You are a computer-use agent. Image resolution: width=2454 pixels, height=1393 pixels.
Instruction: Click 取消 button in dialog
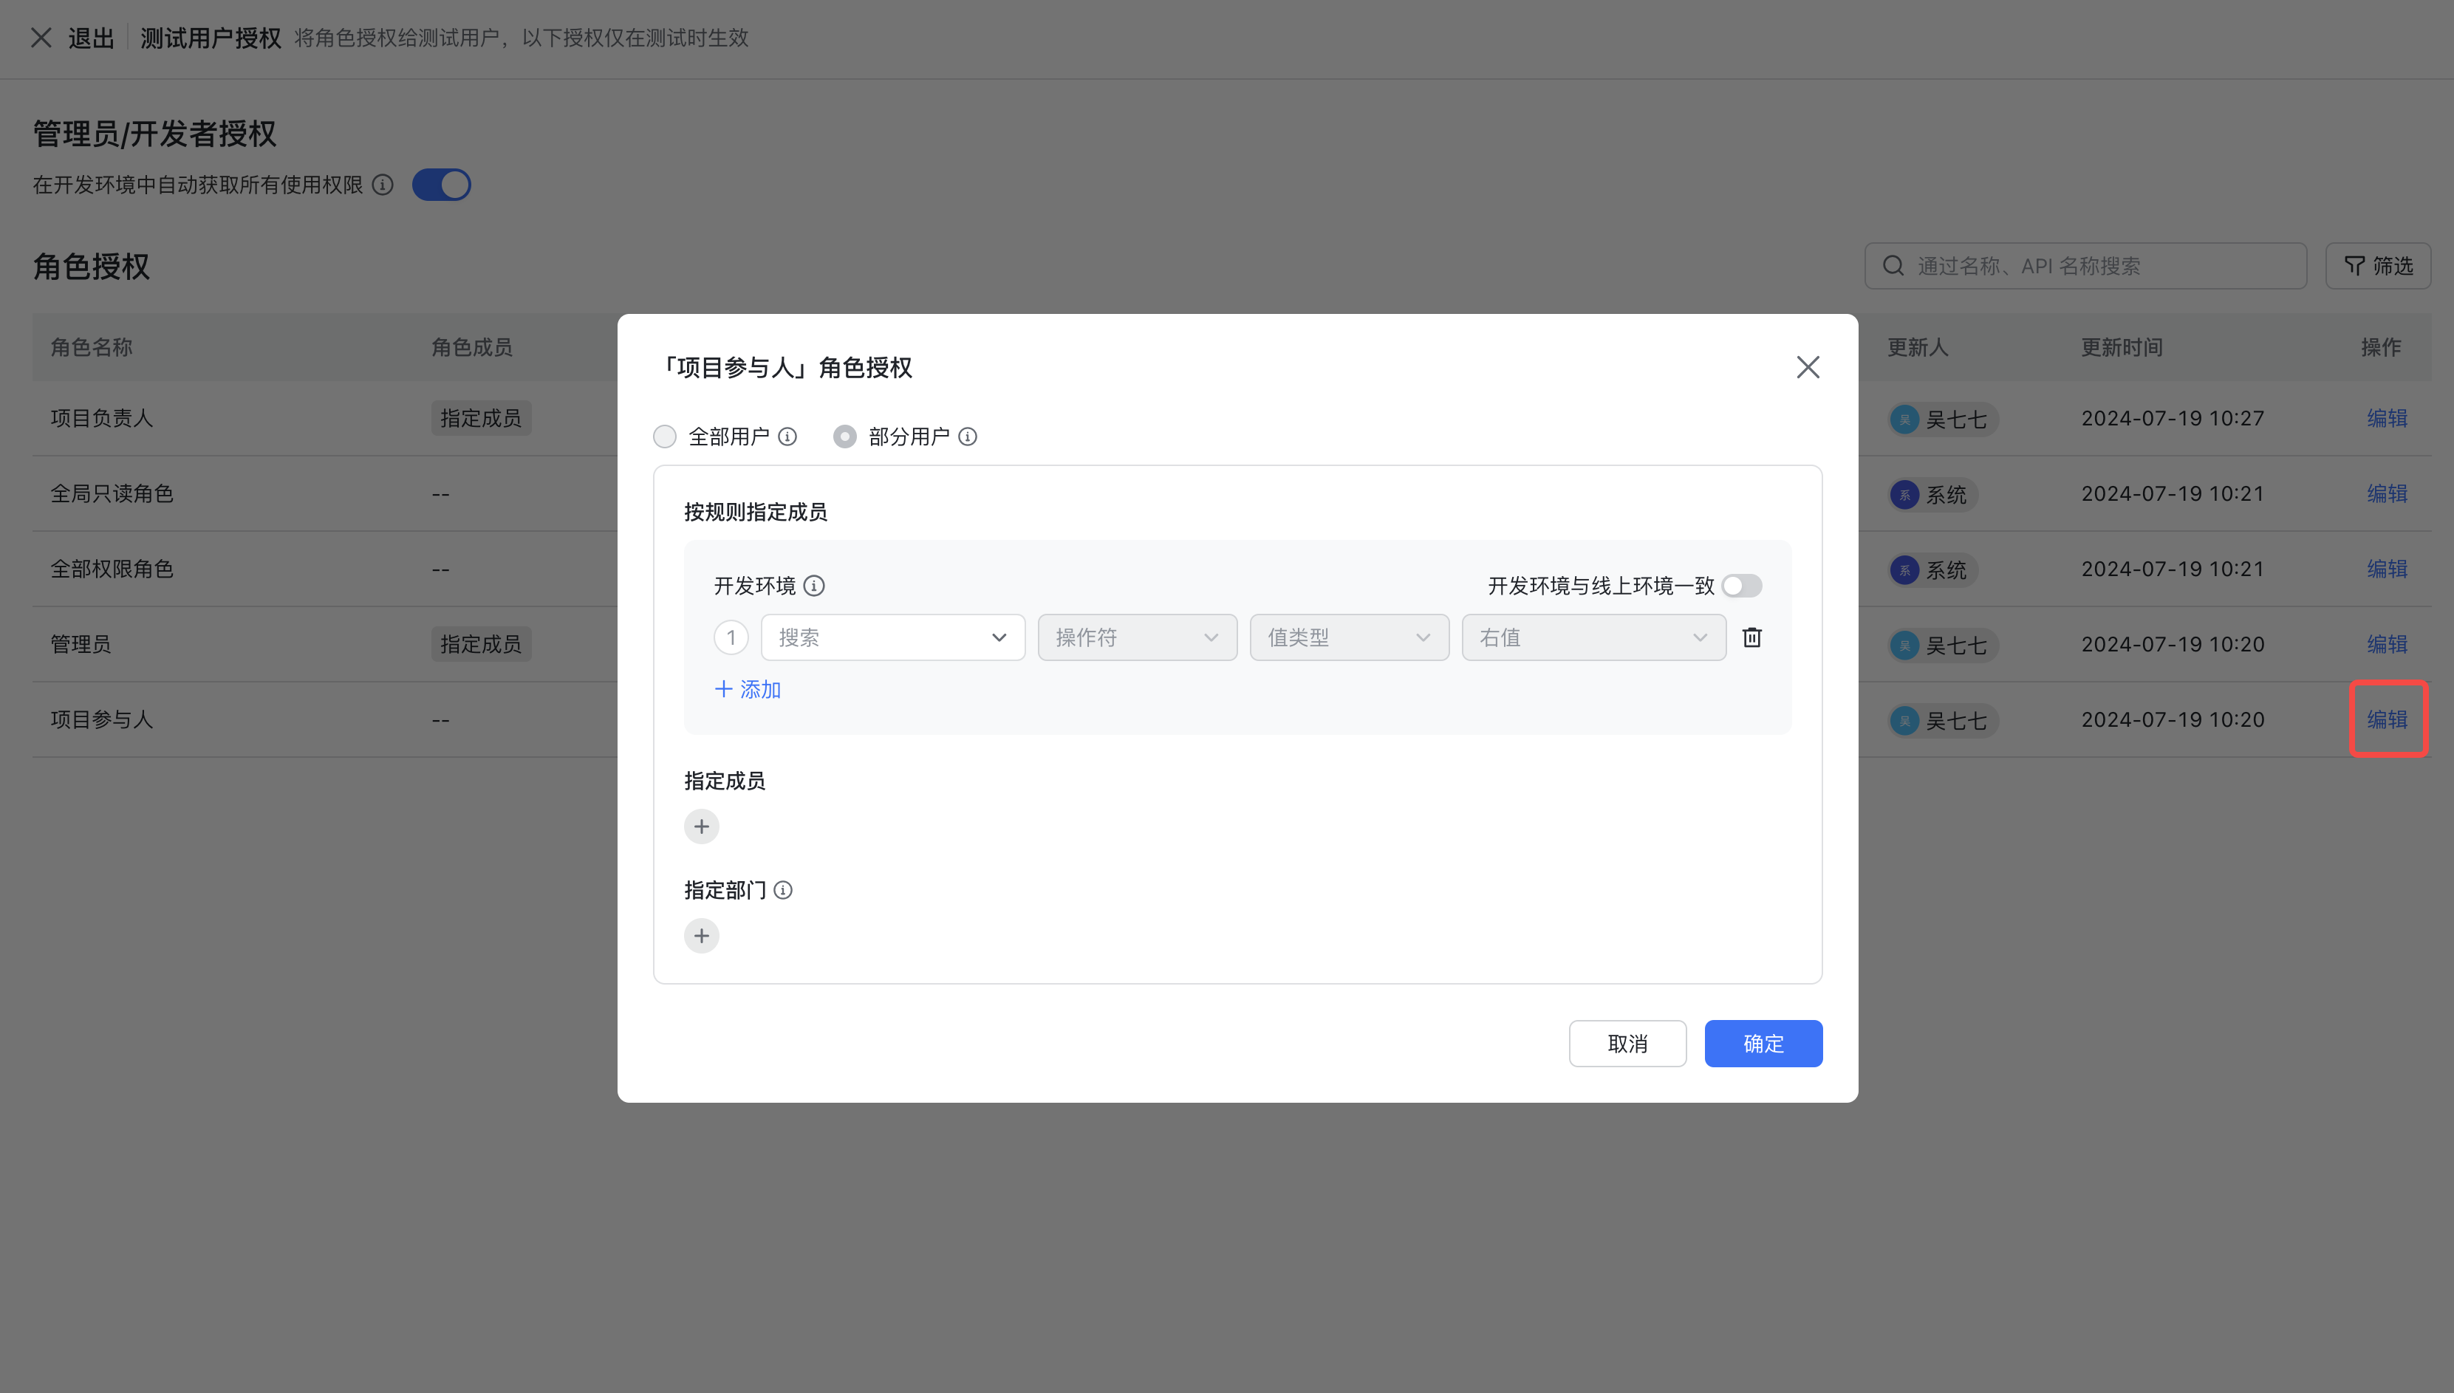point(1627,1044)
